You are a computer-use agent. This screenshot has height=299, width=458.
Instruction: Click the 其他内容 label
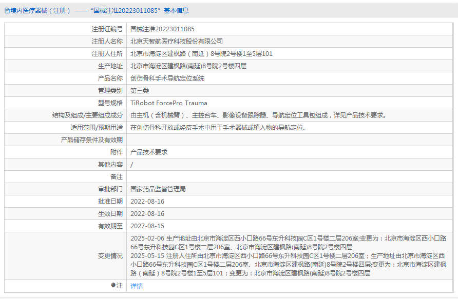[x=110, y=165]
